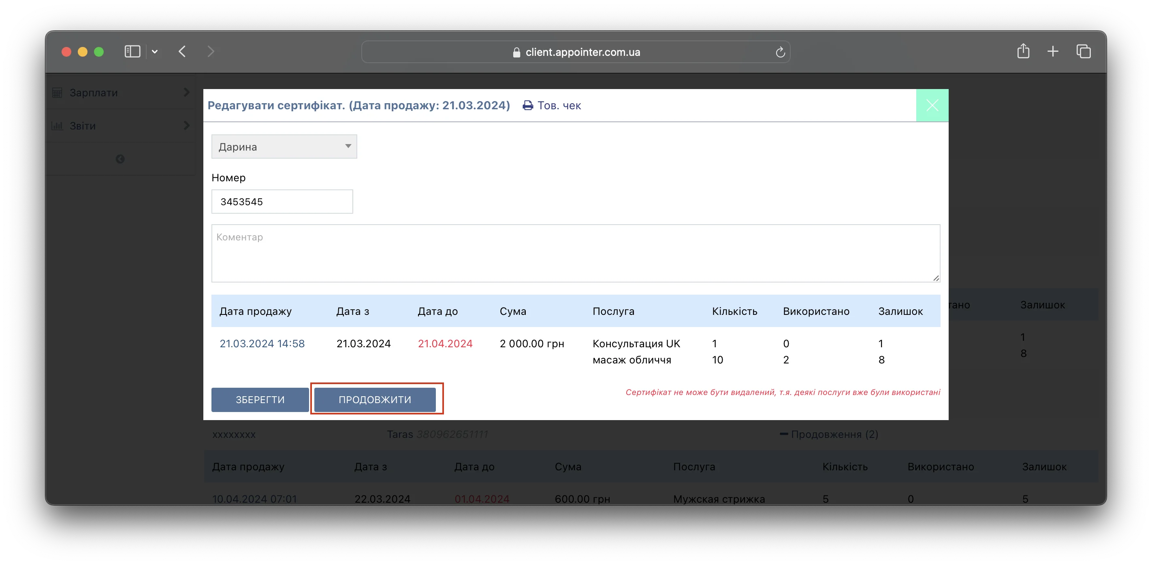Click the Залишок column header in dialog
Viewport: 1152px width, 565px height.
(900, 311)
